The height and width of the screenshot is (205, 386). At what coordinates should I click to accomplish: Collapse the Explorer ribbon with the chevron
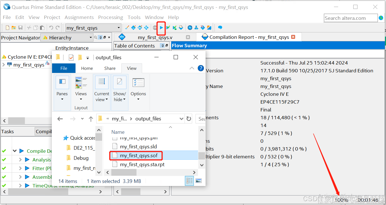click(192, 68)
